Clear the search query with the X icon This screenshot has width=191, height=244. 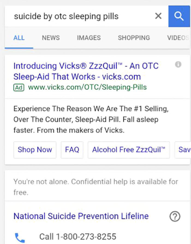158,16
